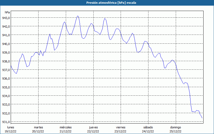
Task: Click the date 22/12/22
Action: [93, 131]
